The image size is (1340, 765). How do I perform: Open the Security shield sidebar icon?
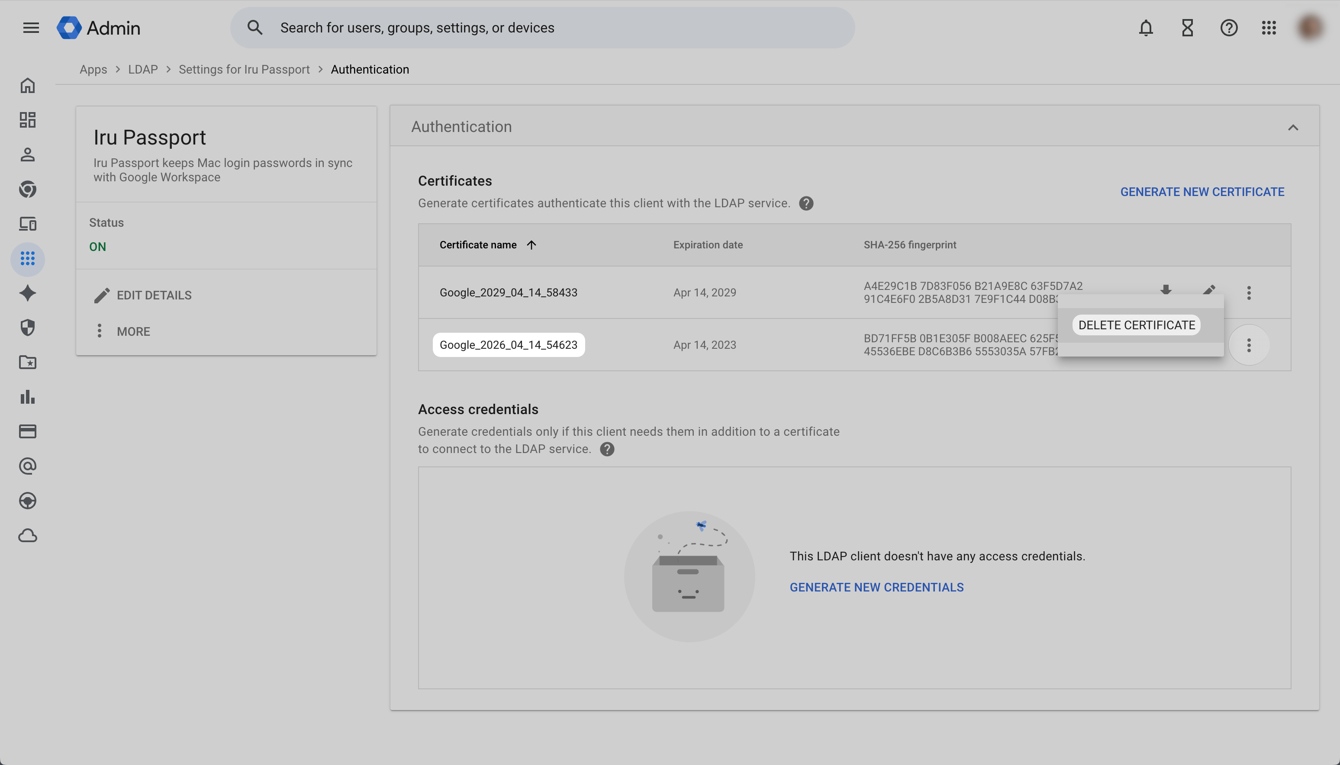point(28,328)
